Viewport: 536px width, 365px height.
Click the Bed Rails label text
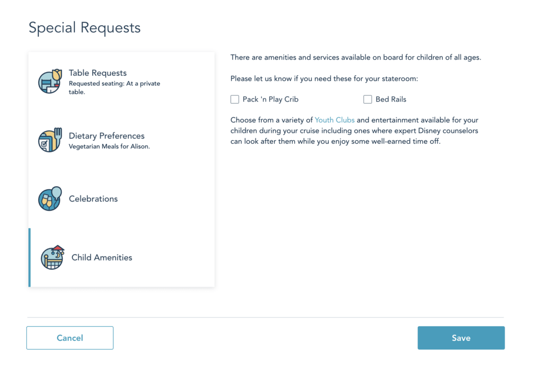point(391,99)
